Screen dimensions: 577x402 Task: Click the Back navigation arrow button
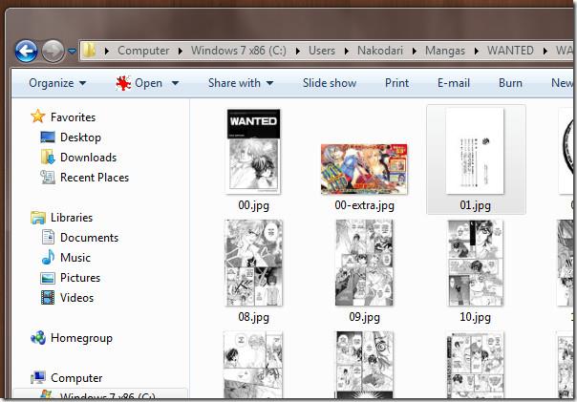point(26,51)
